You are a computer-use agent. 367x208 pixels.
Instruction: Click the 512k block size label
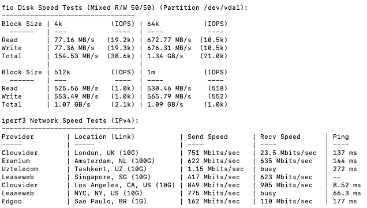coord(62,72)
